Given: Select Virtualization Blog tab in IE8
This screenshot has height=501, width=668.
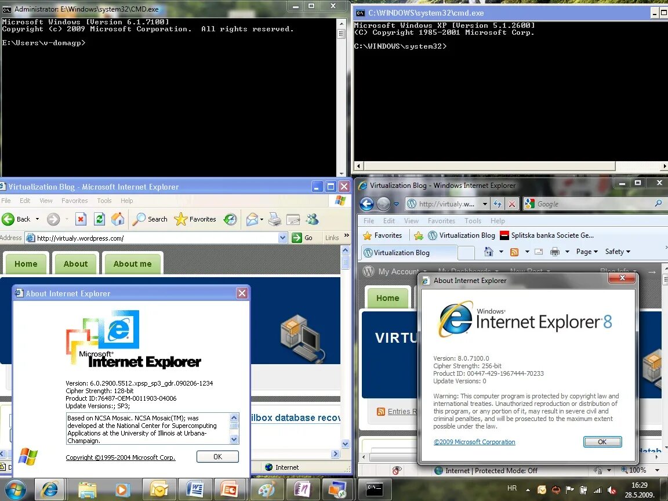Looking at the screenshot, I should 409,253.
